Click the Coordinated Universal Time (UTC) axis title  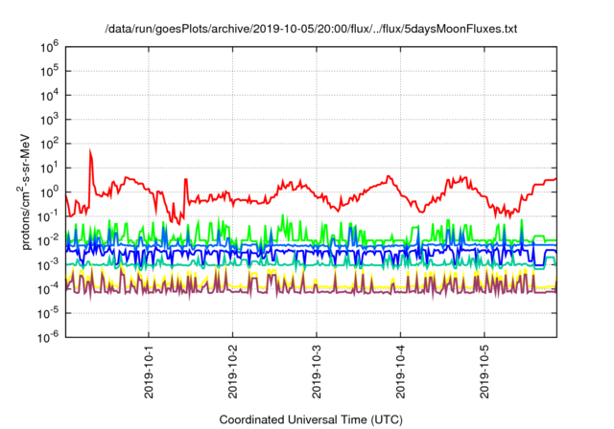click(311, 419)
